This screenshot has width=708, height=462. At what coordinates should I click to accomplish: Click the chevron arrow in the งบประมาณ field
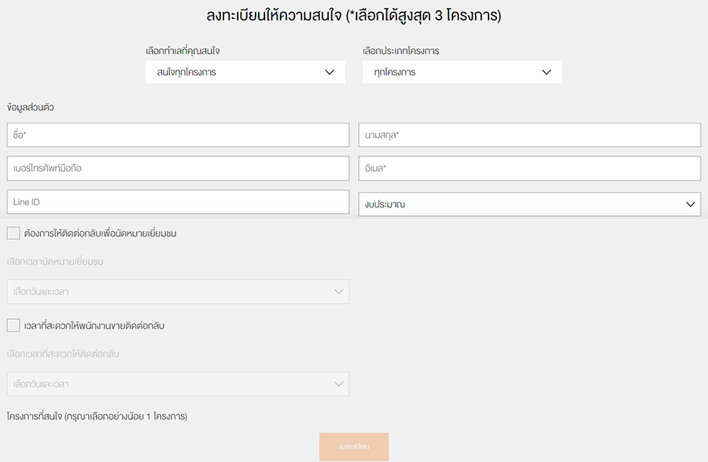(x=691, y=203)
